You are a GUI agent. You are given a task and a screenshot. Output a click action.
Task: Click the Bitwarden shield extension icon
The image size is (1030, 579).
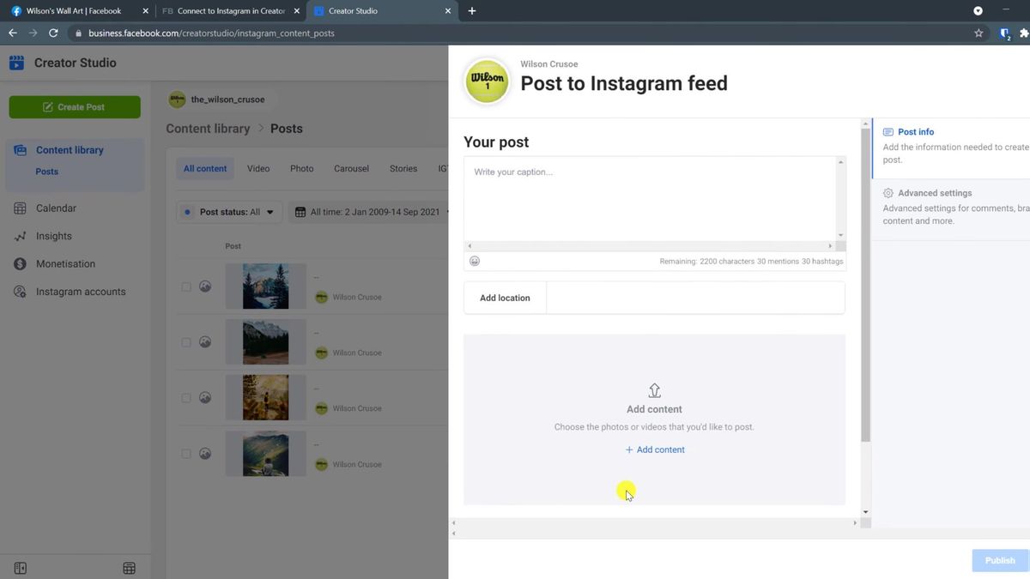(x=1005, y=34)
